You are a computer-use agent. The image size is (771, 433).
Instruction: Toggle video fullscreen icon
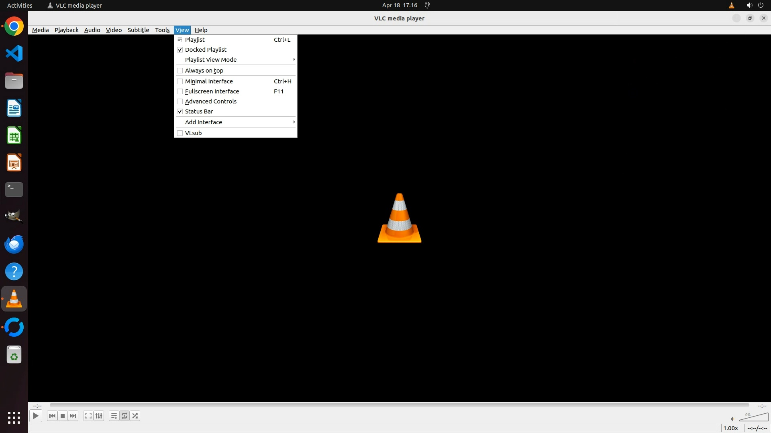click(88, 416)
